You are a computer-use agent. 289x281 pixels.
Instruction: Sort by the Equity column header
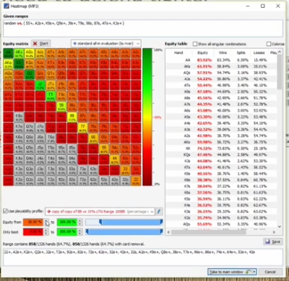pyautogui.click(x=202, y=53)
